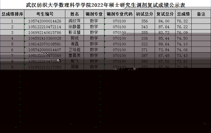Select the name cell 郭成
211x133 pixels.
[x=74, y=38]
